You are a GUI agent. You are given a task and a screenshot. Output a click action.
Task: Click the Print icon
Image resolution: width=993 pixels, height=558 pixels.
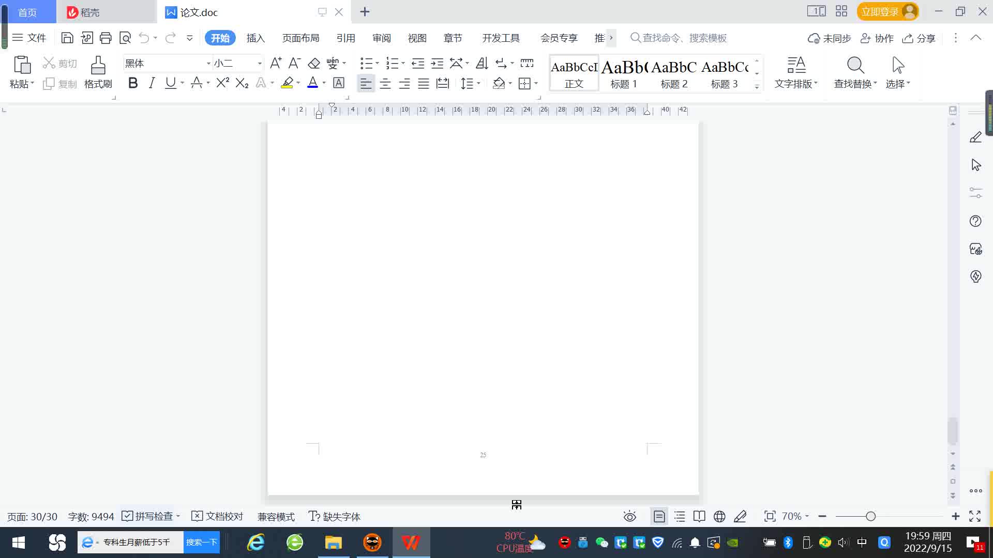(106, 38)
